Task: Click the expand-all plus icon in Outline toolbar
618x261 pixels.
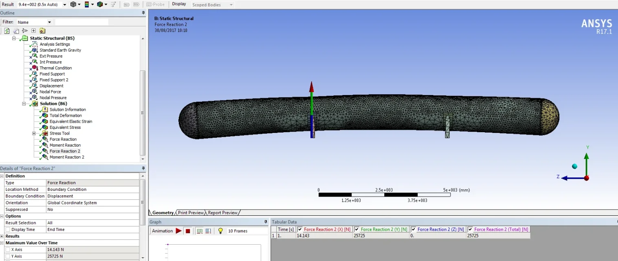Action: [33, 31]
